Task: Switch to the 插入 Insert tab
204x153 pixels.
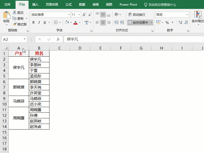Action: click(x=35, y=5)
